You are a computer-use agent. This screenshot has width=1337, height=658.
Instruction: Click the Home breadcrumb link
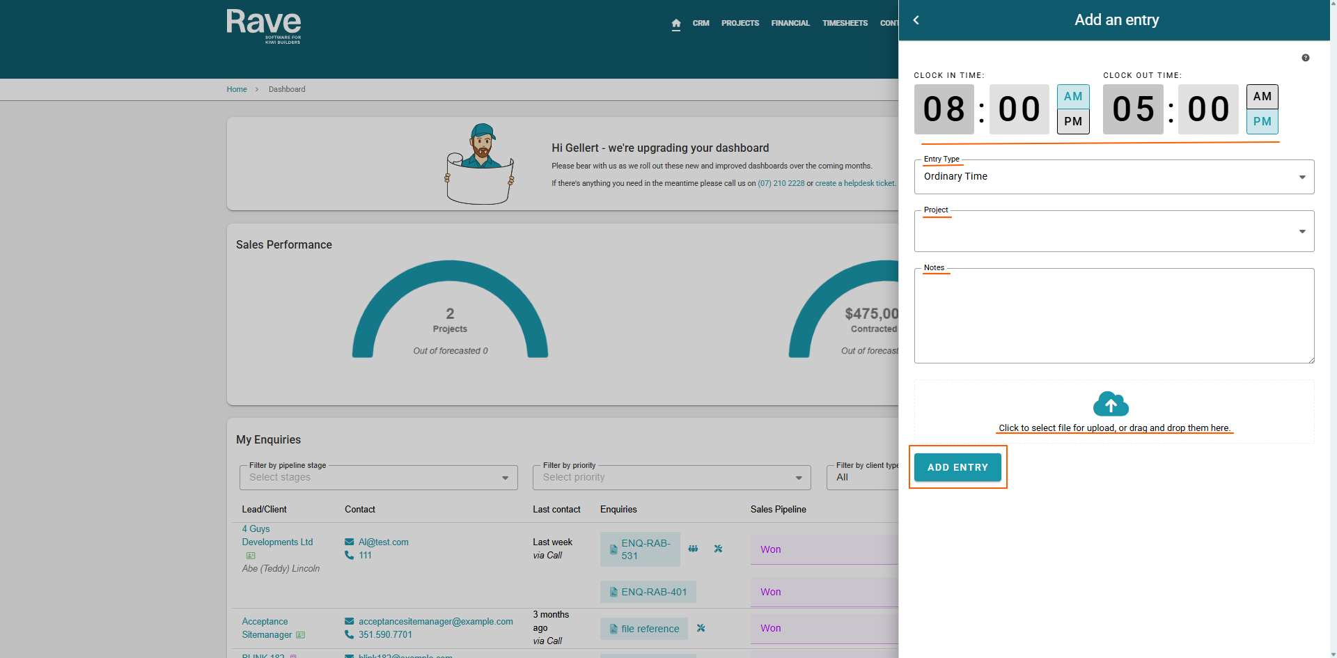pyautogui.click(x=237, y=89)
